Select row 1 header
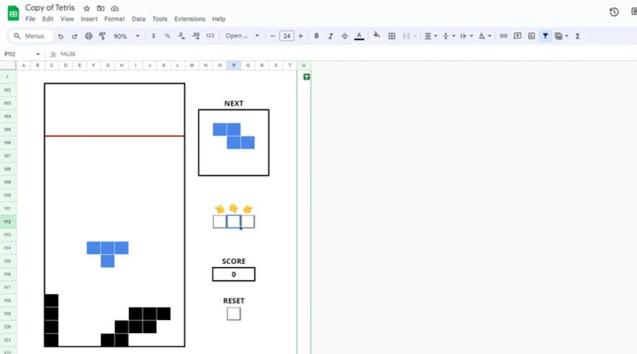 tap(8, 76)
